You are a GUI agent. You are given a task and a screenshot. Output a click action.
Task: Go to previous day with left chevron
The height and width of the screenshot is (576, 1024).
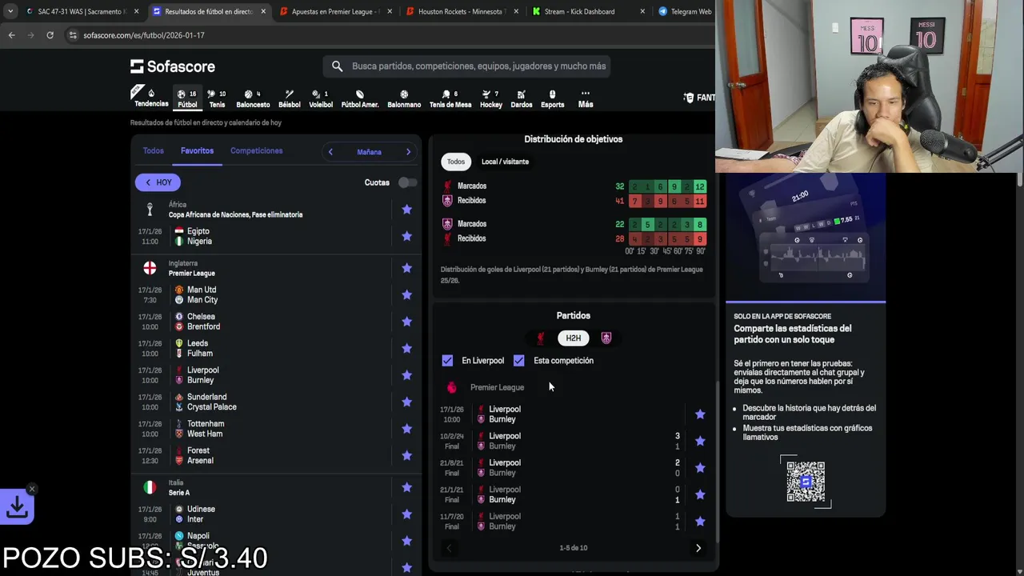tap(330, 152)
